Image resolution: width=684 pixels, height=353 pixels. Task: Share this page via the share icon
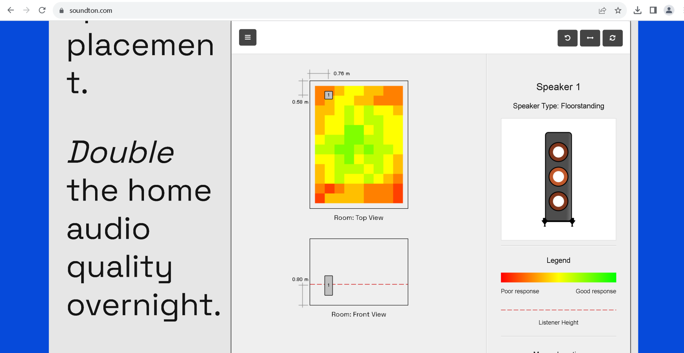(x=602, y=10)
